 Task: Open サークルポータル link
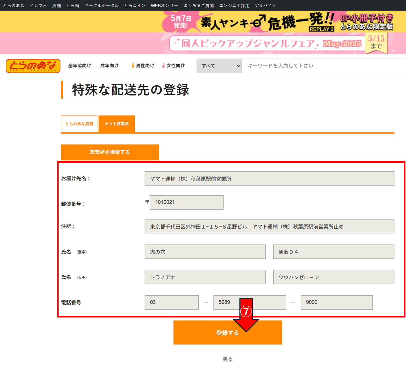point(102,5)
